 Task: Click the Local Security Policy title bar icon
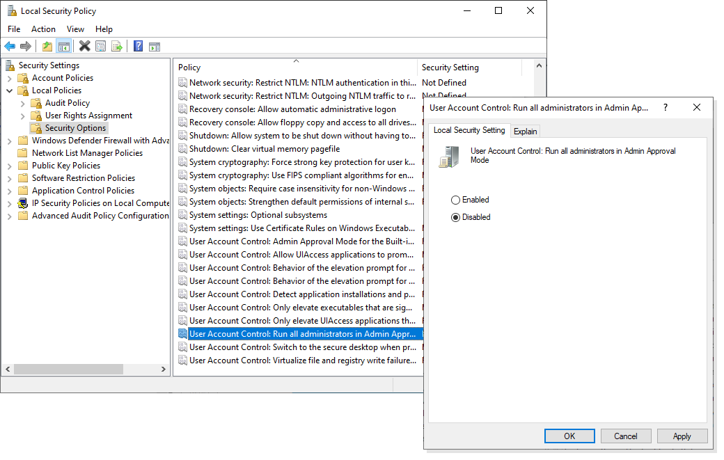click(12, 10)
